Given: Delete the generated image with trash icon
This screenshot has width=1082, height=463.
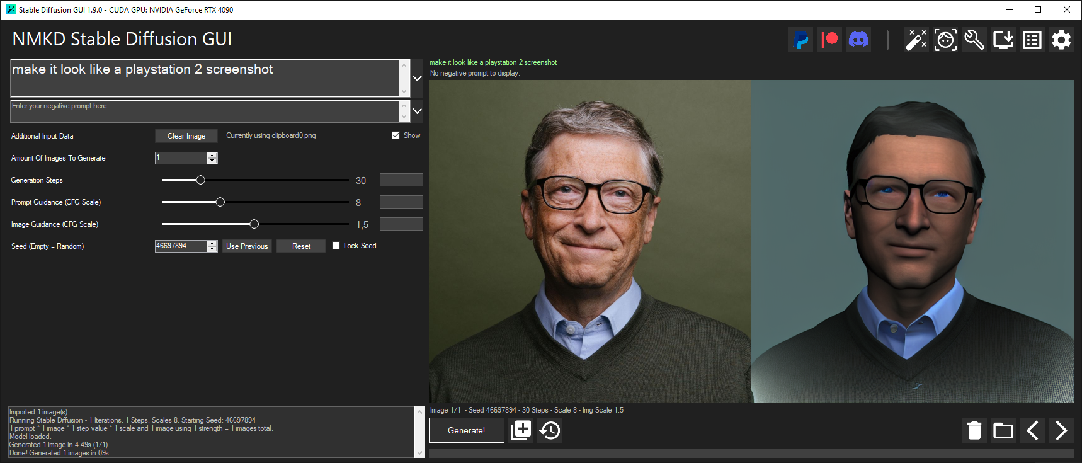Looking at the screenshot, I should pos(974,430).
